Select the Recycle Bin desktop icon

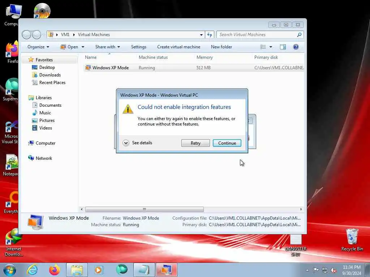point(352,240)
